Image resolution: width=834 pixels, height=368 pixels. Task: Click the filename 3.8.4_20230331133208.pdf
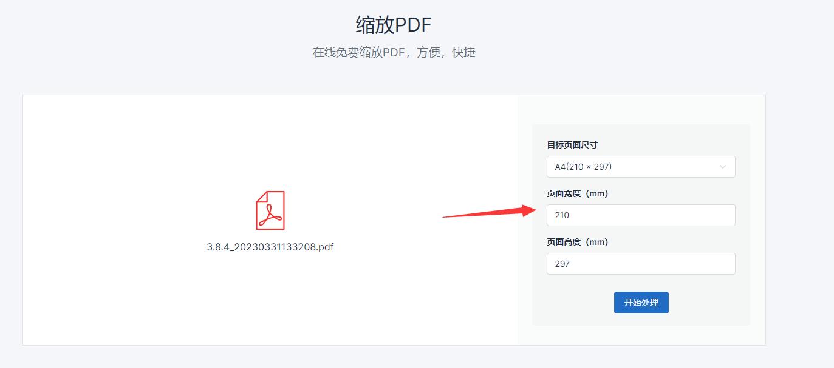(271, 246)
